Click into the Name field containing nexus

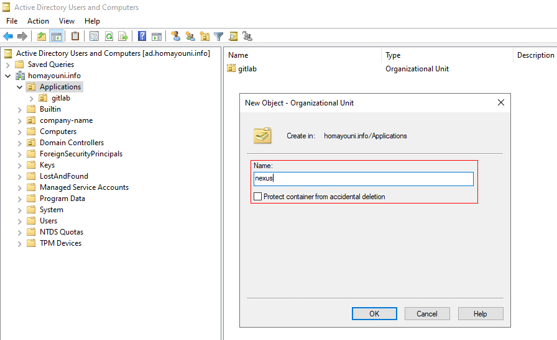pos(364,179)
